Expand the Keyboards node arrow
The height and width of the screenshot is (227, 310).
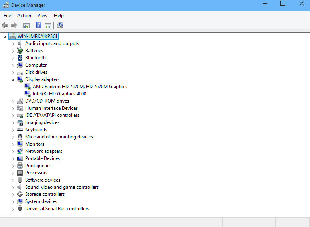(x=13, y=130)
